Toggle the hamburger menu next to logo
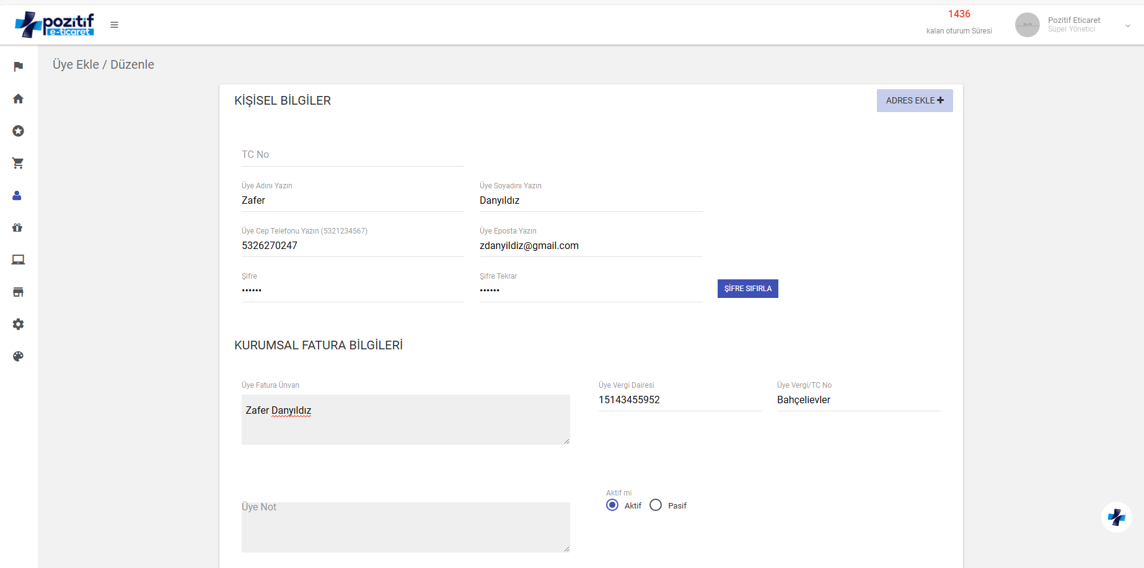This screenshot has width=1144, height=568. (x=114, y=25)
